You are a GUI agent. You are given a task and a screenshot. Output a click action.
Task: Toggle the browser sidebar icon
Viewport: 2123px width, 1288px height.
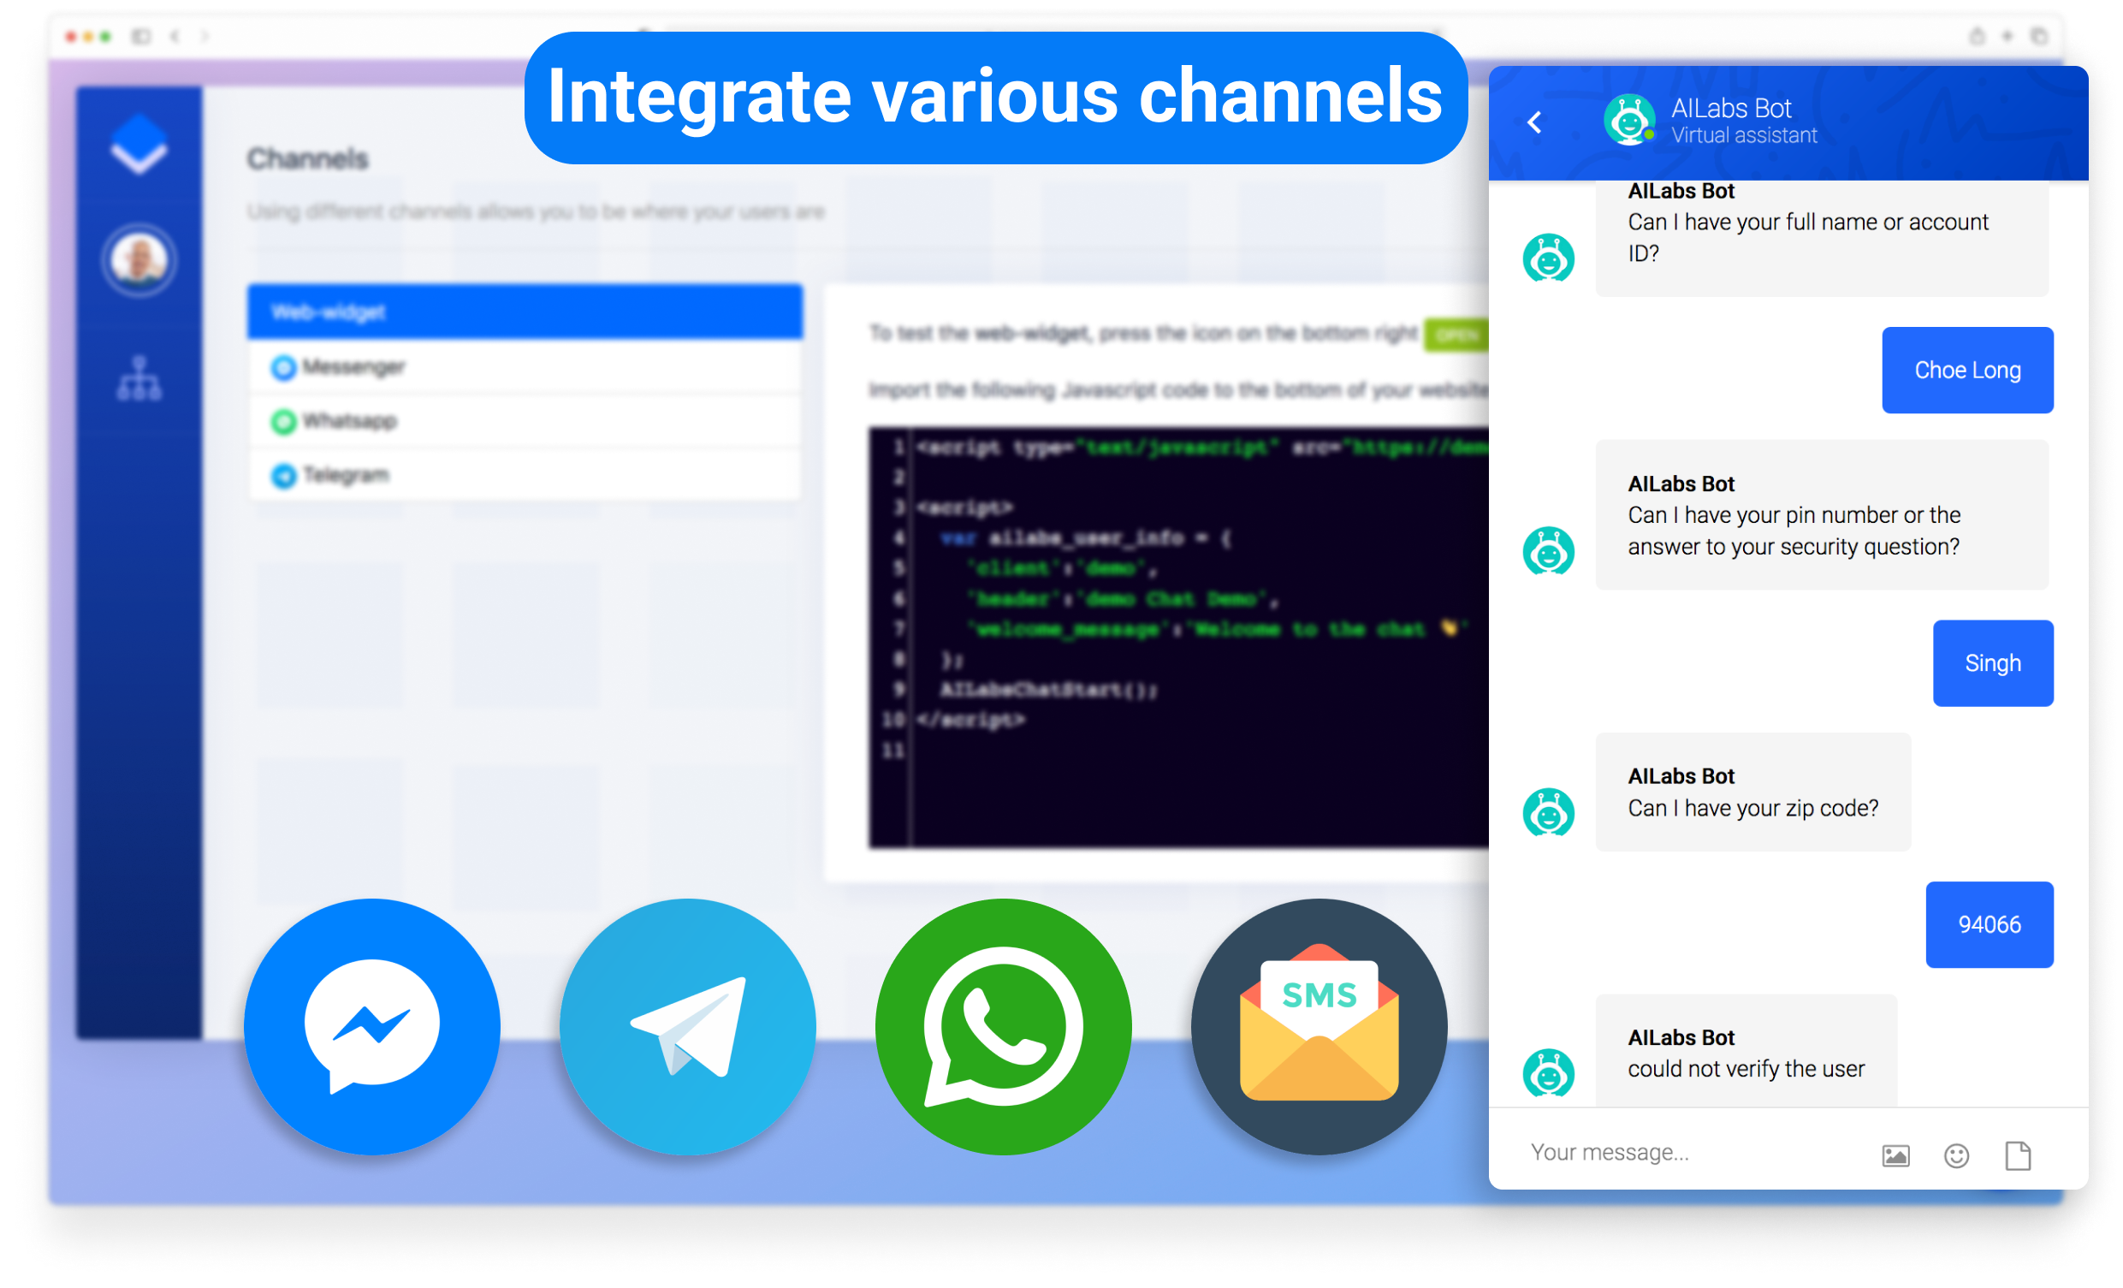(141, 36)
